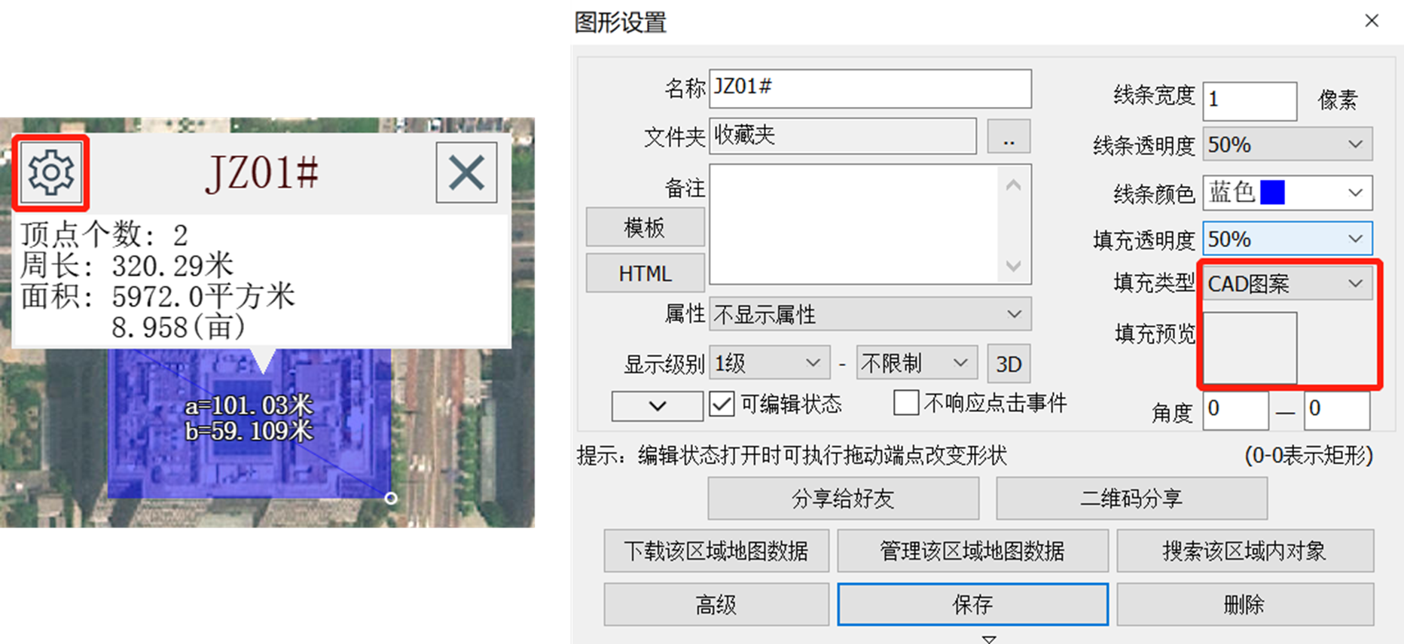This screenshot has width=1404, height=644.
Task: Click the folder browse '..' button
Action: pyautogui.click(x=1008, y=136)
